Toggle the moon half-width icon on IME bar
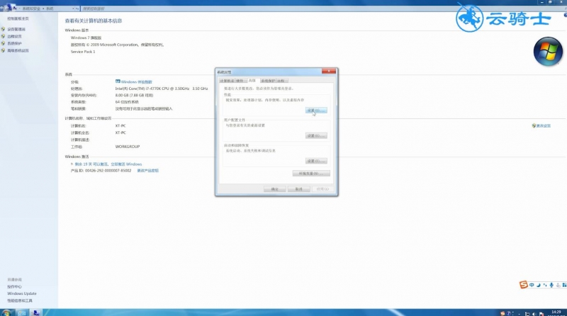The width and height of the screenshot is (567, 316). pyautogui.click(x=538, y=286)
